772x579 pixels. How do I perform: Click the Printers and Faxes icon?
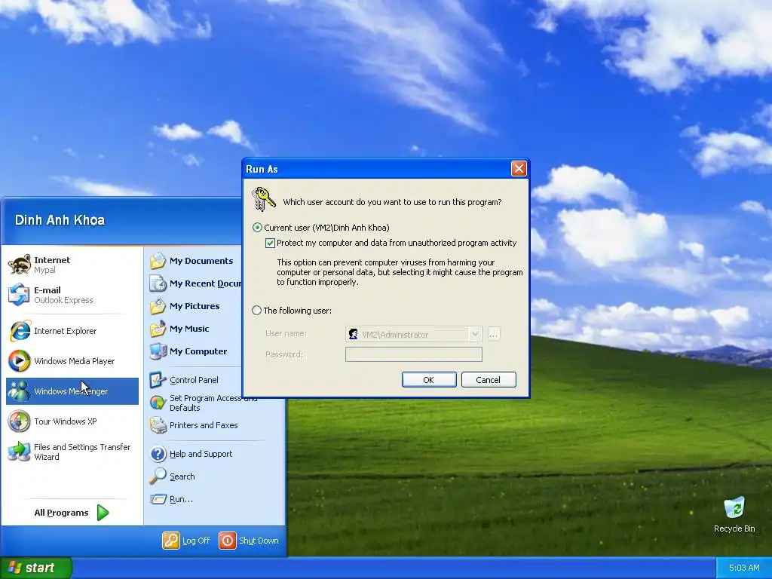[158, 425]
